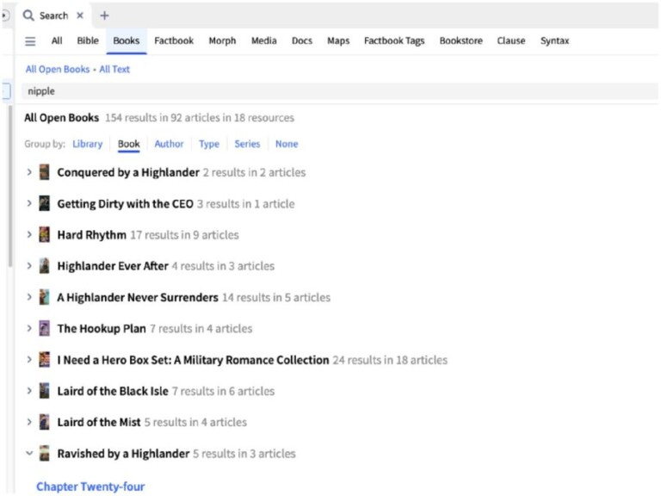Group results by None
Viewport: 661px width, 496px height.
[287, 145]
